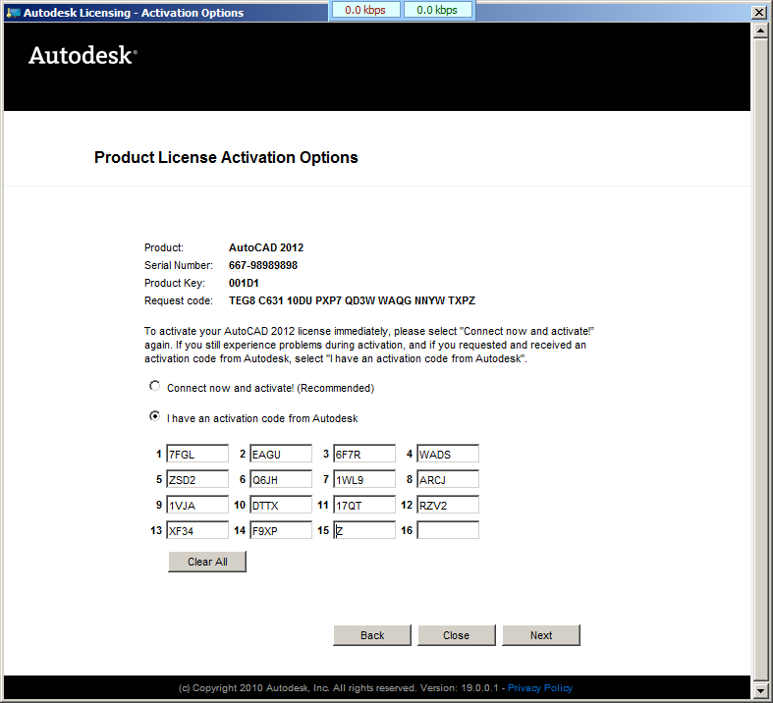
Task: Close the Autodesk Licensing window
Action: [x=758, y=13]
